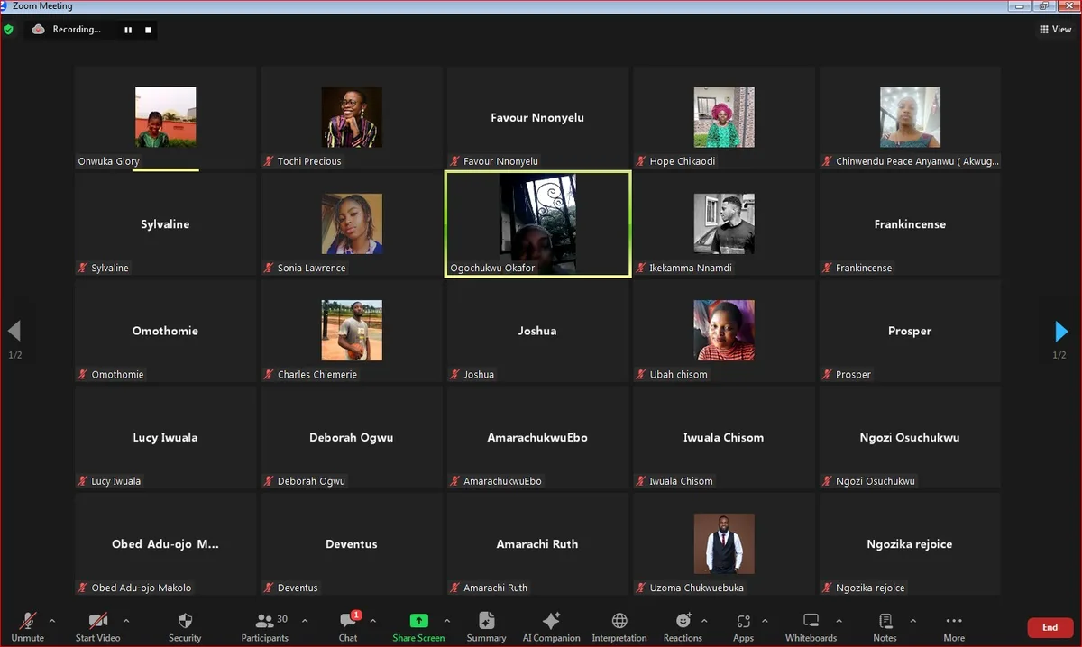Click the red End meeting button

[1050, 627]
